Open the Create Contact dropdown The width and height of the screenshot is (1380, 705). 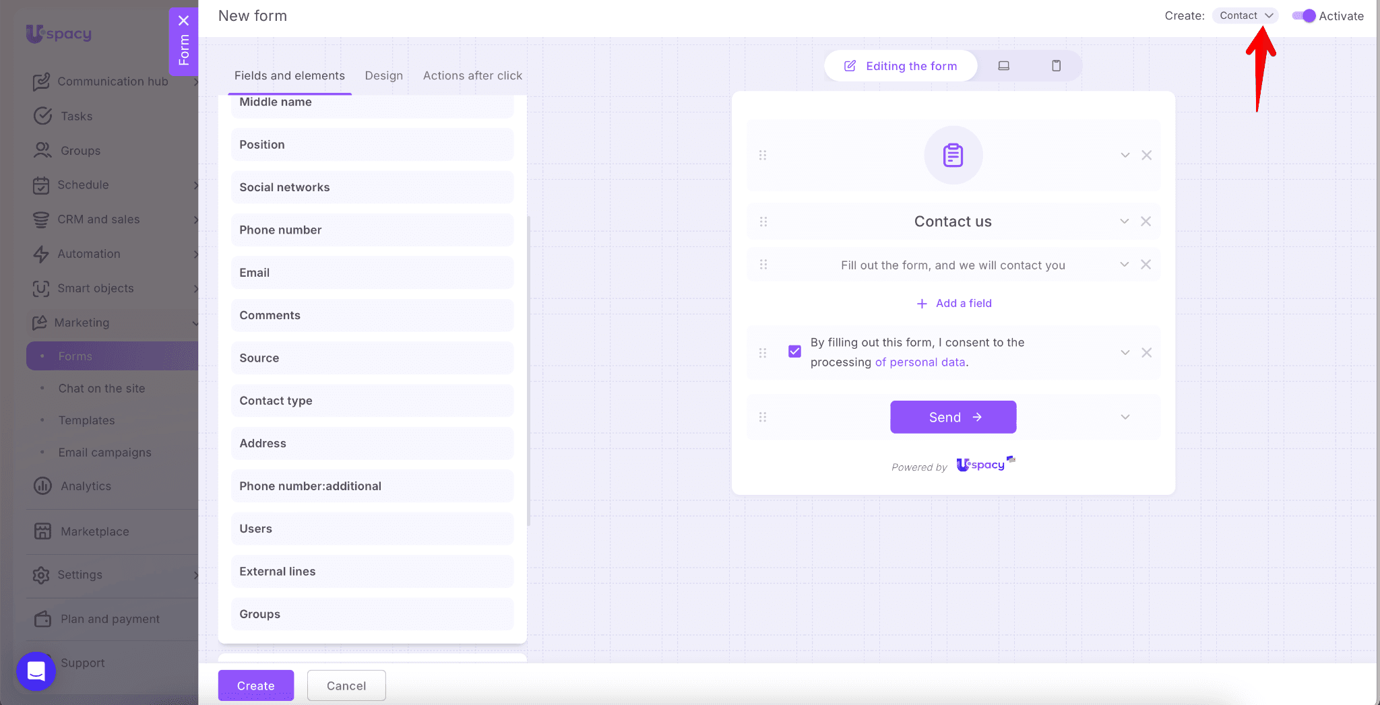click(x=1245, y=15)
